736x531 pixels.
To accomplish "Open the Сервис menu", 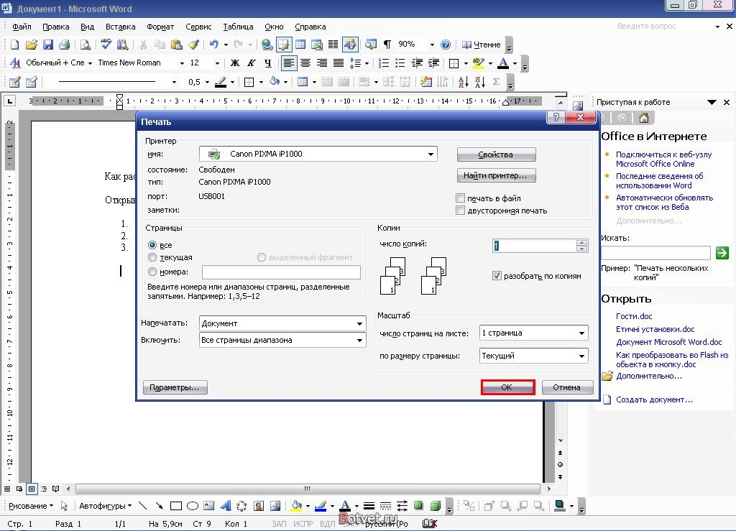I will 198,27.
